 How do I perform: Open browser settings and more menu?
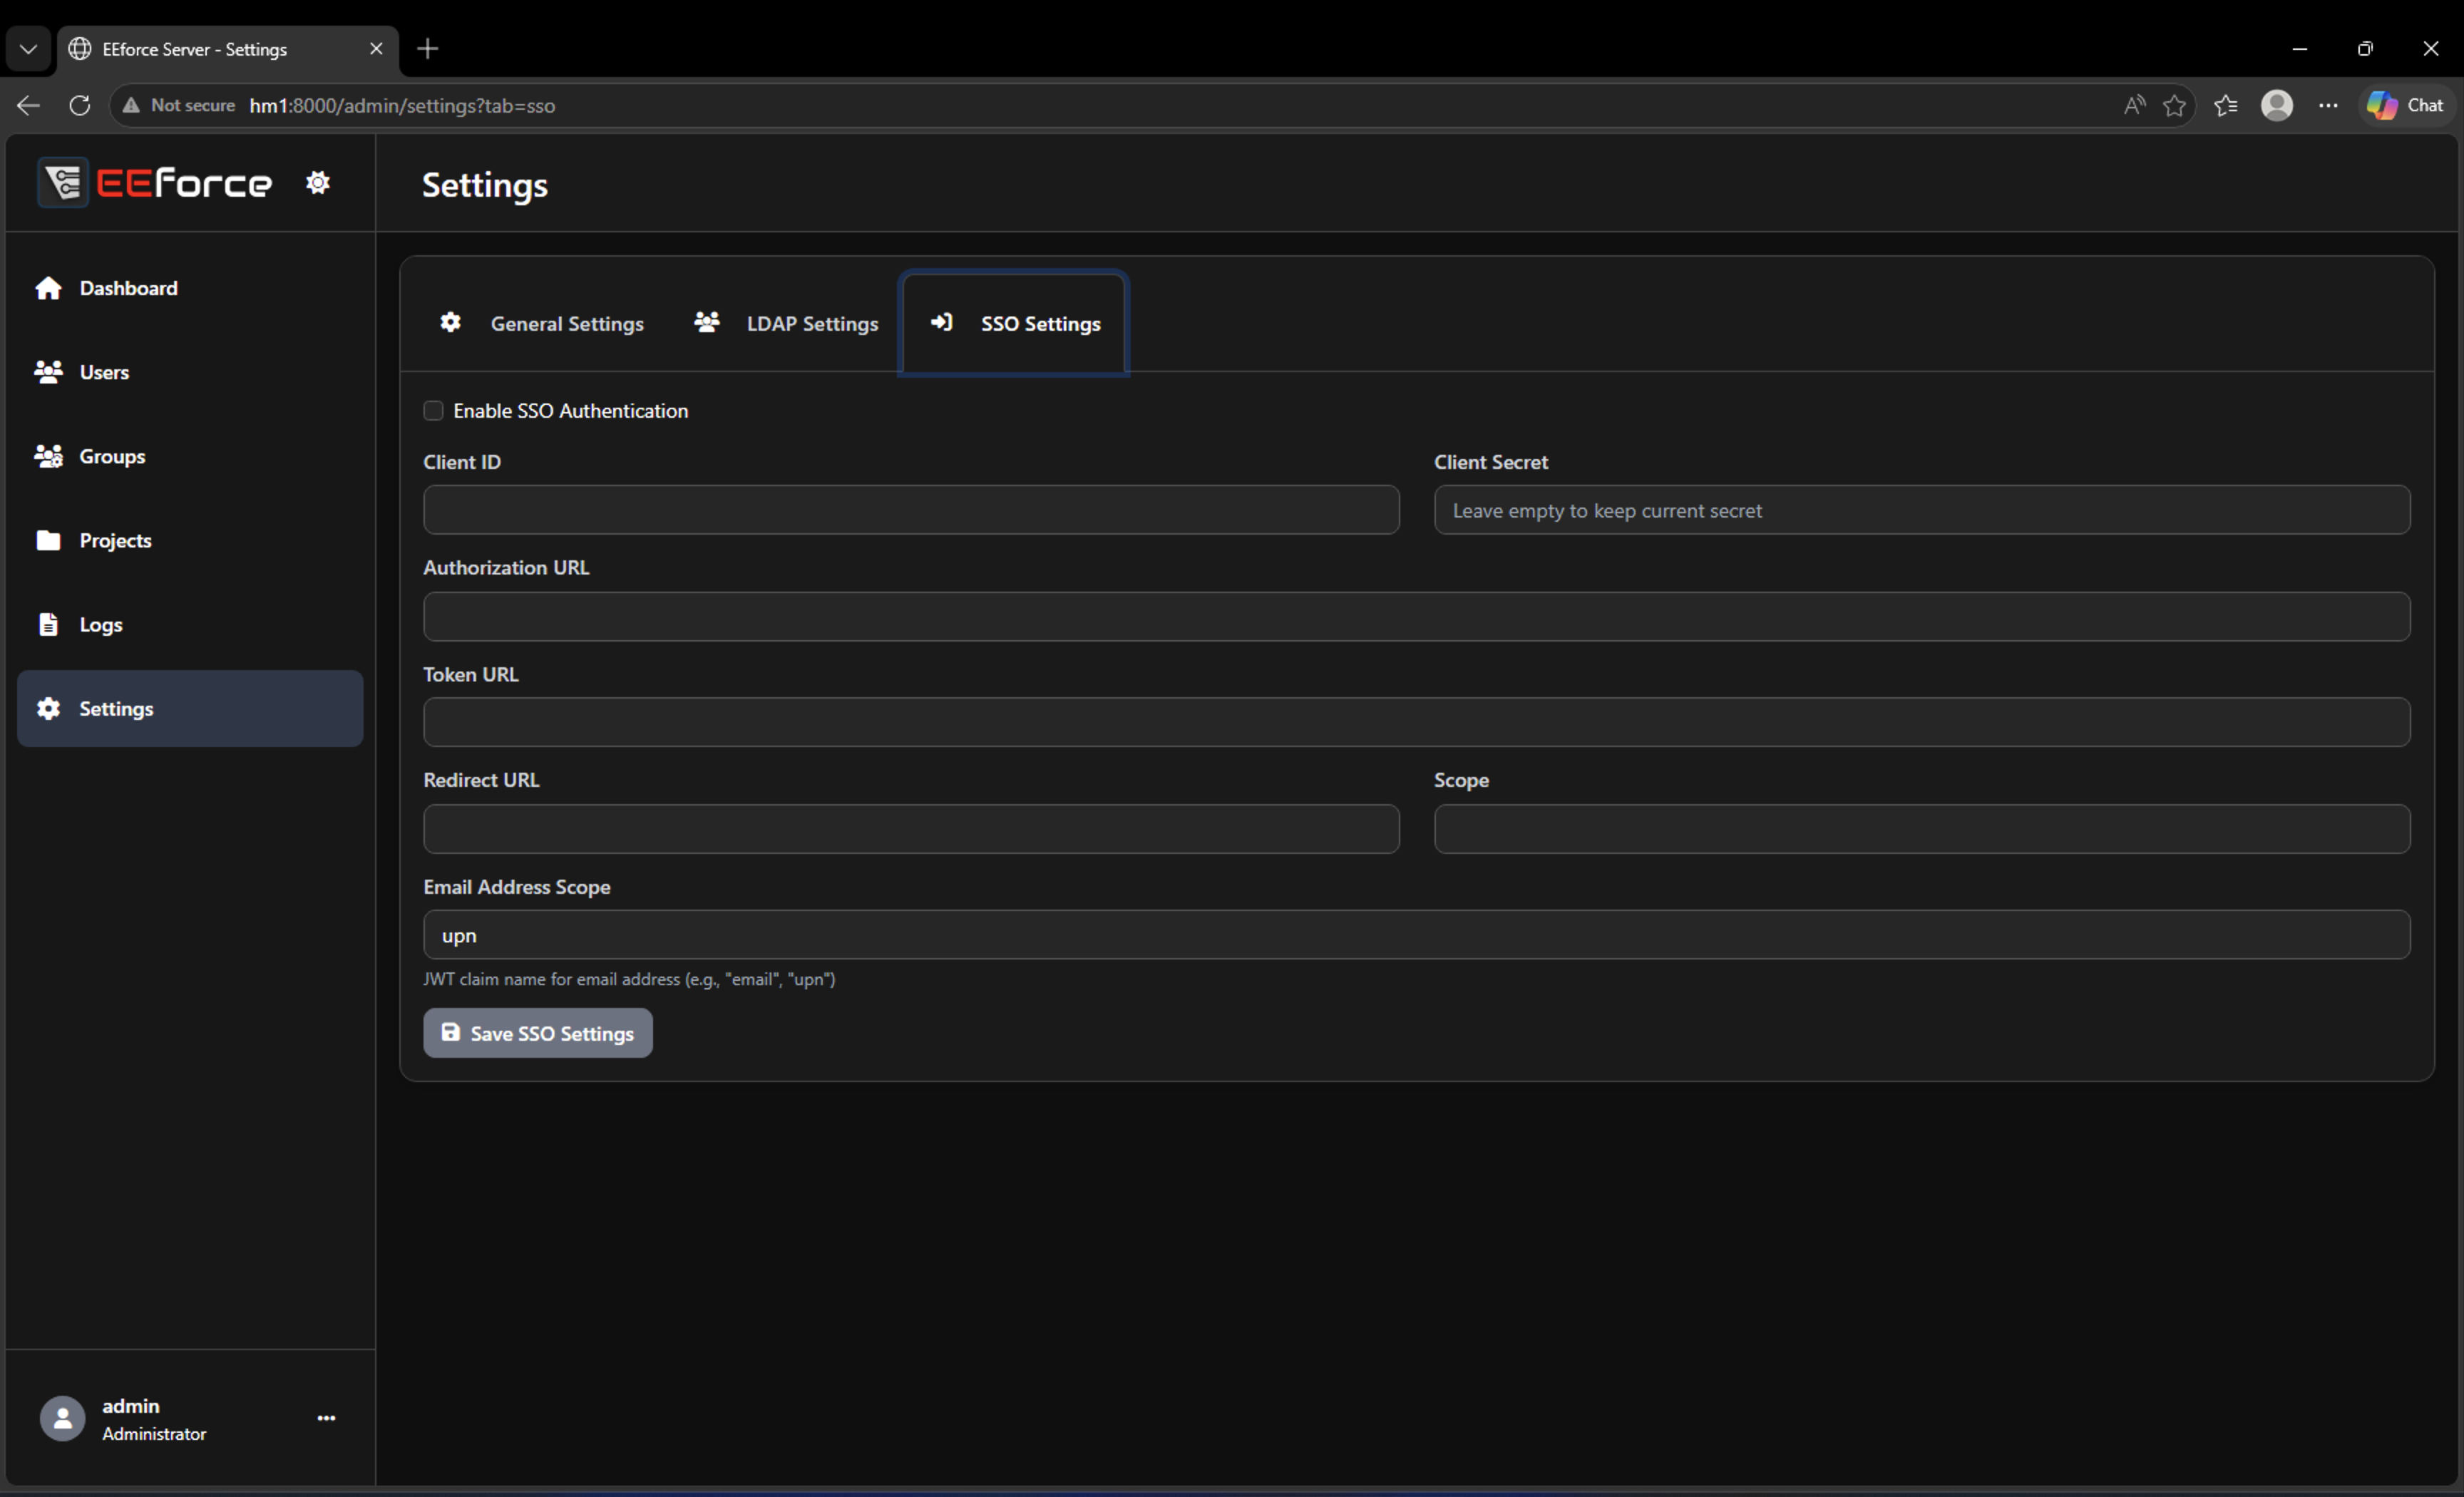coord(2328,105)
